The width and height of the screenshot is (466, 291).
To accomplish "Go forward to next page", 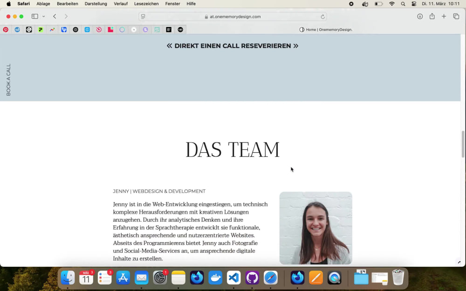I will coord(66,16).
